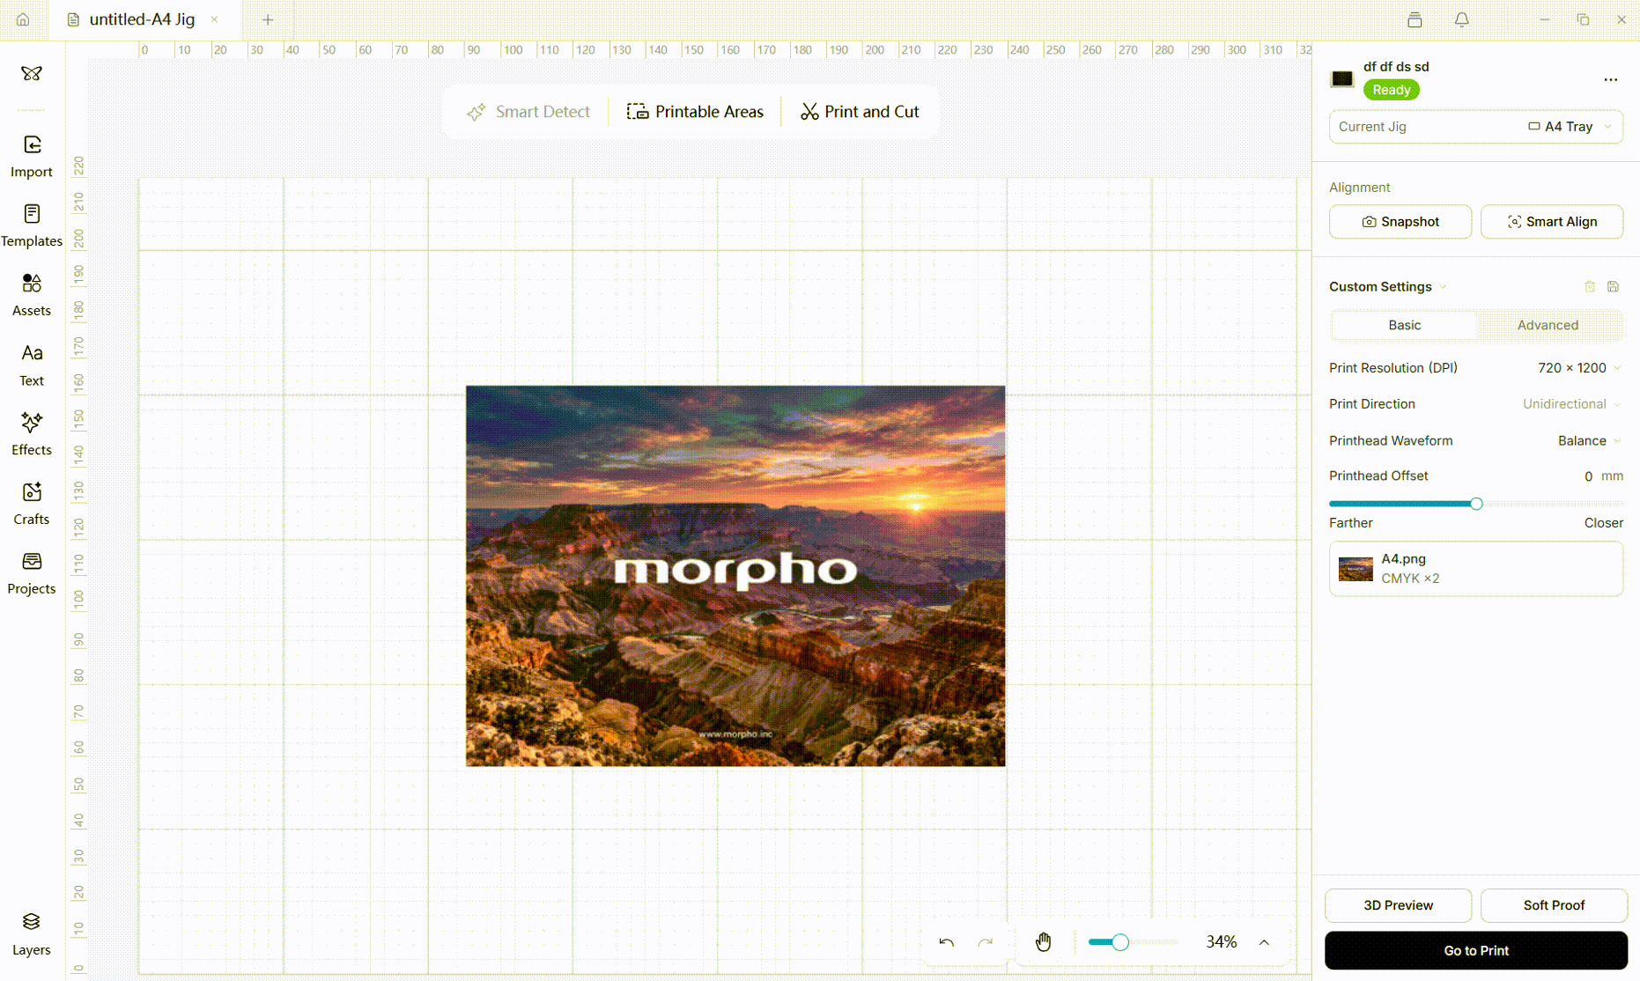The height and width of the screenshot is (981, 1640).
Task: Adjust the canvas zoom slider
Action: click(x=1120, y=942)
